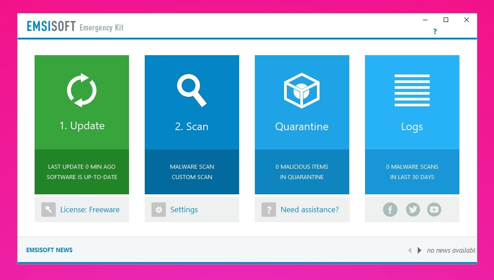Click the 'Quarantine' tile title

302,127
